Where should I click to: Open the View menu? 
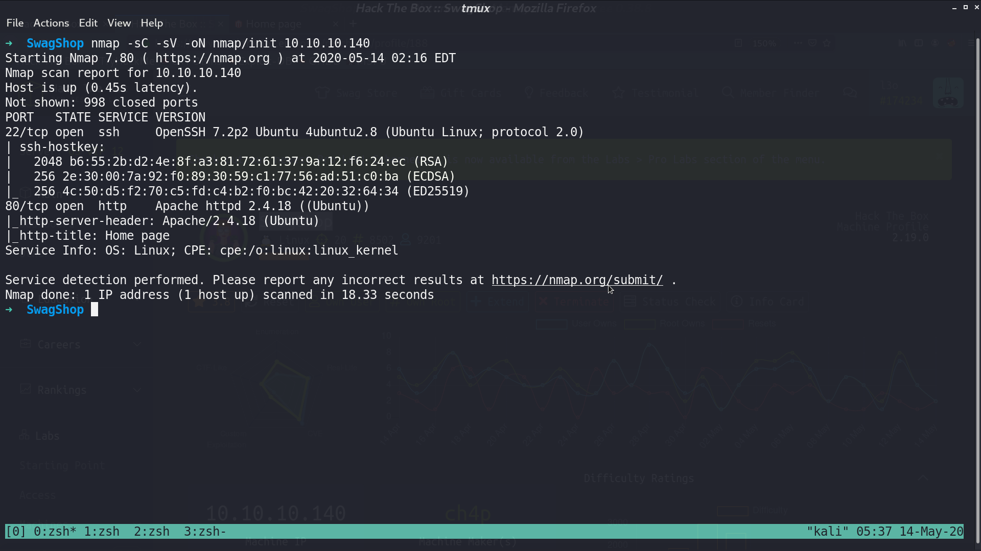click(119, 23)
